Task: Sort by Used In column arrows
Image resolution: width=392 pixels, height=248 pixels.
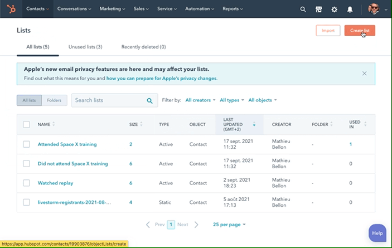Action: click(365, 124)
